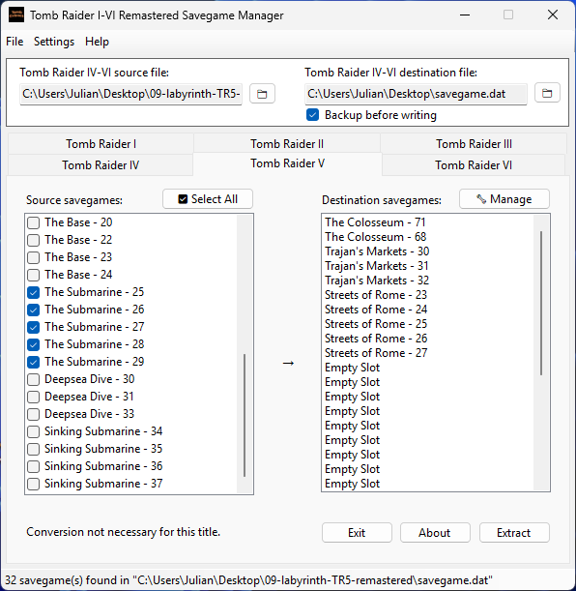The width and height of the screenshot is (576, 591).
Task: Check The Base - 22 savegame
Action: pyautogui.click(x=34, y=240)
